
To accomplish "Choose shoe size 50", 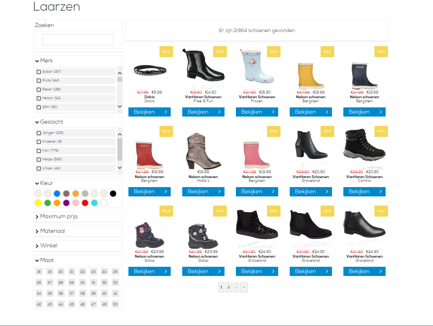I will 115,304.
